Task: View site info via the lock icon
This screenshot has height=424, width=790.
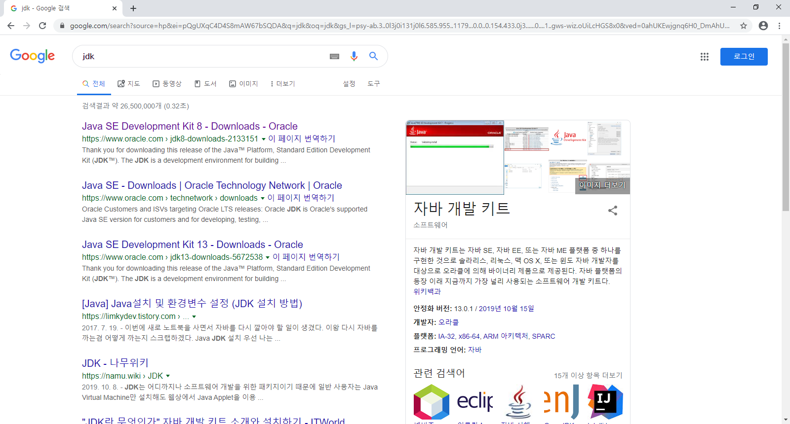Action: click(62, 26)
